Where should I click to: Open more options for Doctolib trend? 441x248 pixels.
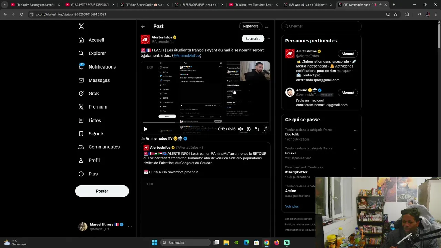point(356,131)
